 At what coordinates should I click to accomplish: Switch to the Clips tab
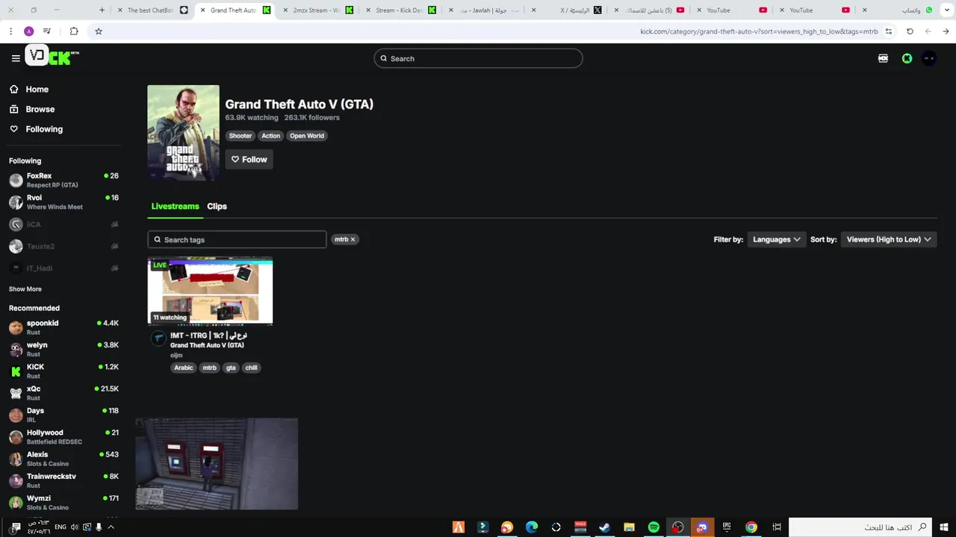point(217,207)
